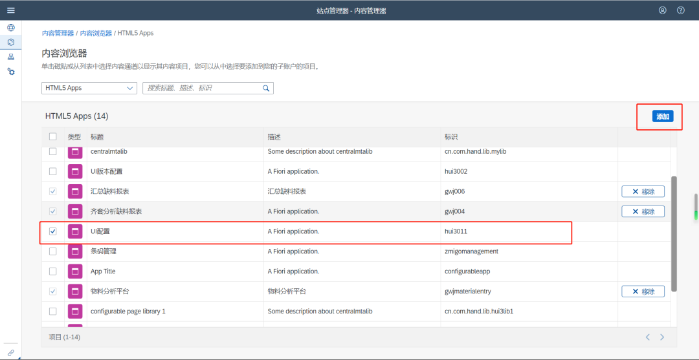Click the app type icon for App Title
The image size is (699, 360).
[75, 271]
